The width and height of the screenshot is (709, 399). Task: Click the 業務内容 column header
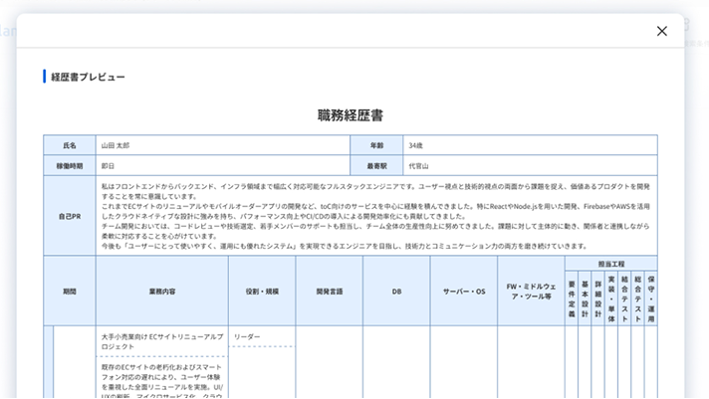[162, 292]
